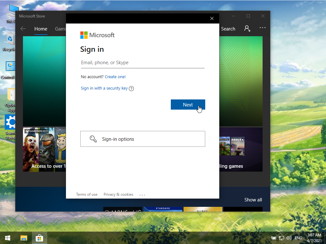Screen dimensions: 326x244
Task: Open the Gaming tab in Store
Action: coord(60,29)
